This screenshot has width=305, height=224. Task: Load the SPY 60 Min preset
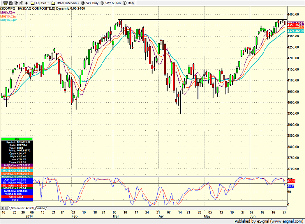click(x=110, y=3)
